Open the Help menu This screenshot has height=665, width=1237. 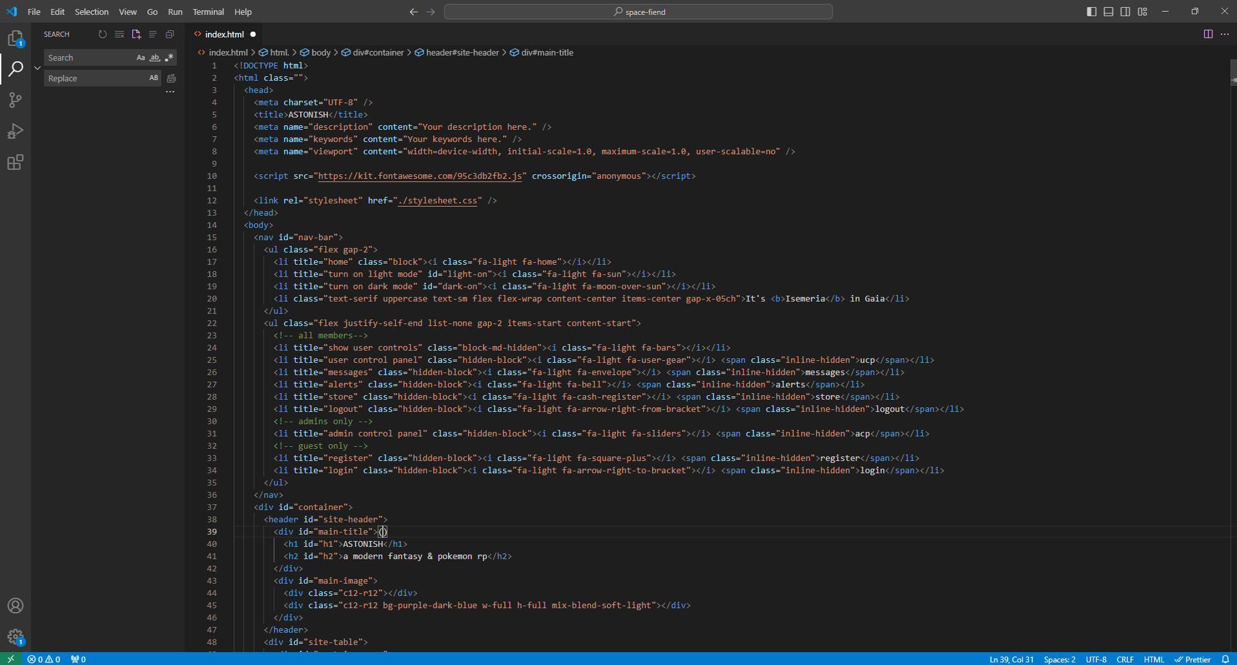243,12
